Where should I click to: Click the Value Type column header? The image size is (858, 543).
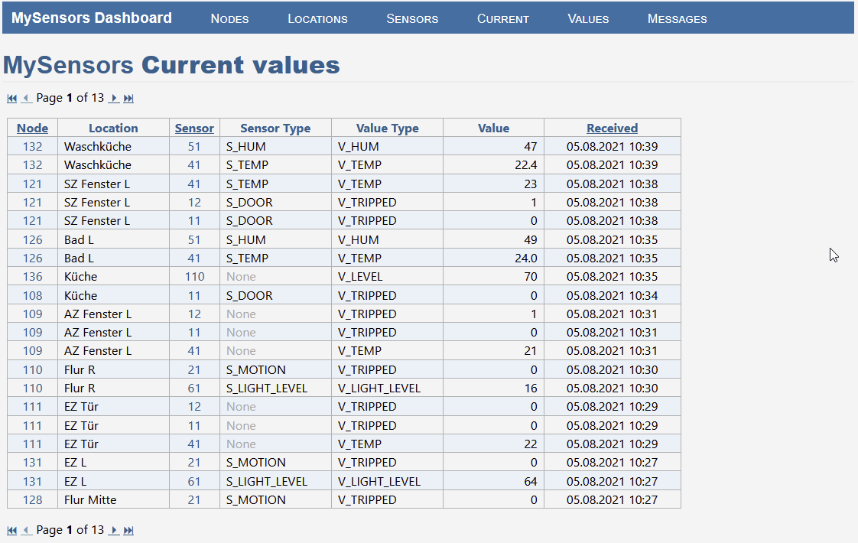click(388, 128)
